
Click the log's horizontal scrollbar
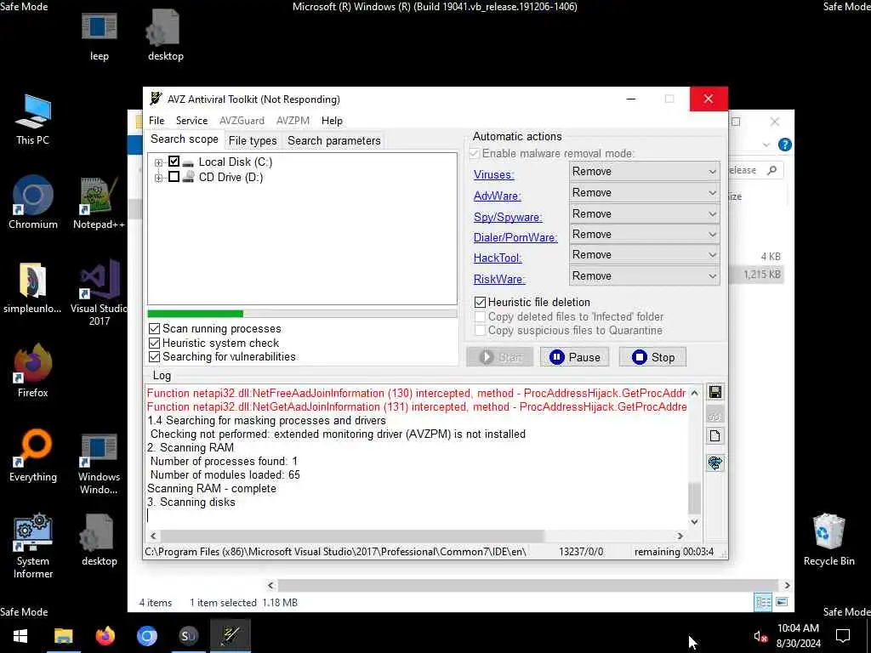(x=352, y=536)
